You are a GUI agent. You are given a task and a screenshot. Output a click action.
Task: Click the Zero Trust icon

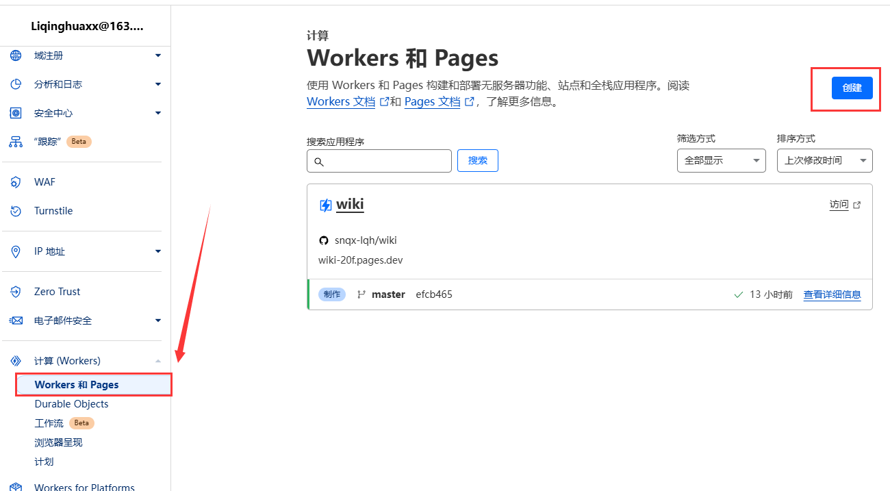16,292
